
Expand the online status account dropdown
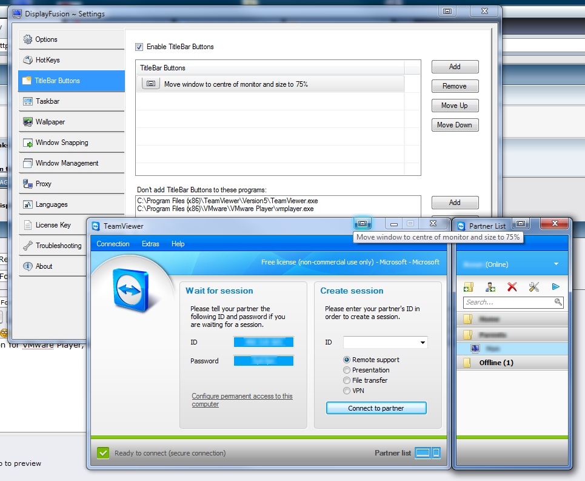(556, 264)
